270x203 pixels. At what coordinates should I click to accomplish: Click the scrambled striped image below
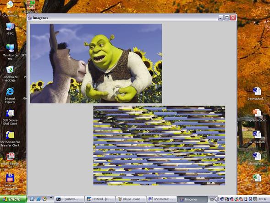159,146
